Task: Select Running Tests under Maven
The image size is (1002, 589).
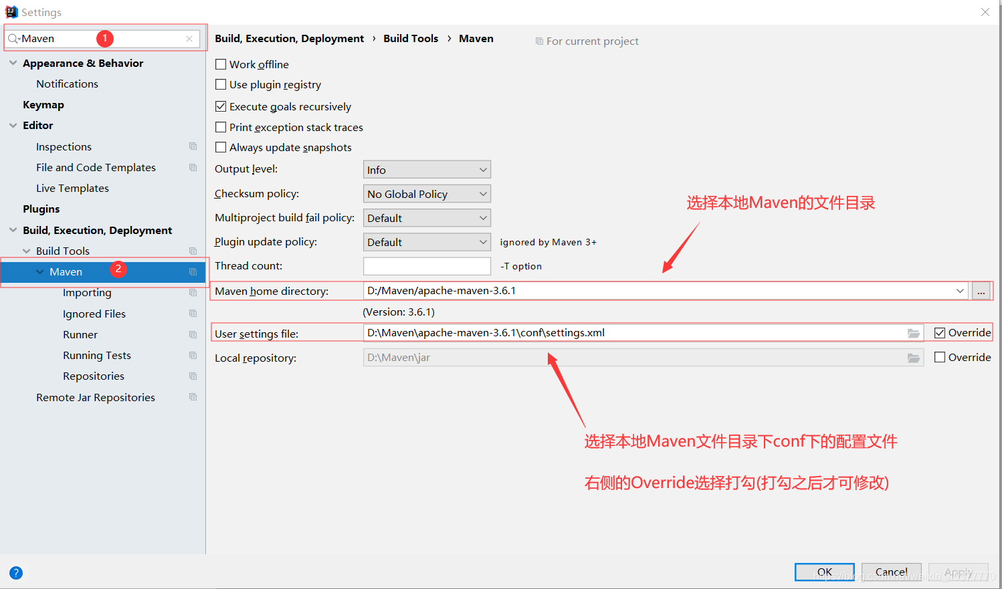Action: 97,355
